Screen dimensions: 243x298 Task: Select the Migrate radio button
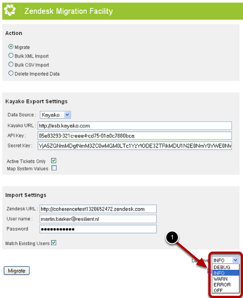pyautogui.click(x=11, y=46)
